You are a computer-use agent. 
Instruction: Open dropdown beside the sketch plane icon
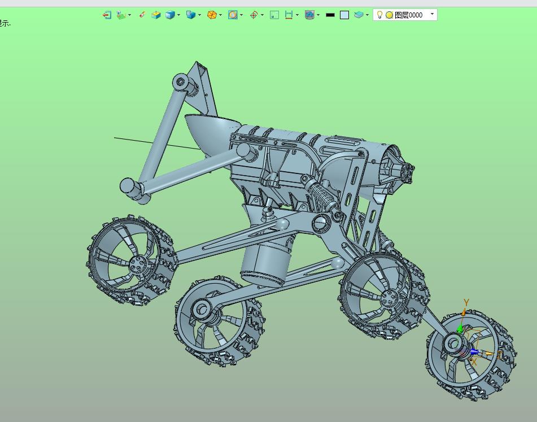pos(129,15)
